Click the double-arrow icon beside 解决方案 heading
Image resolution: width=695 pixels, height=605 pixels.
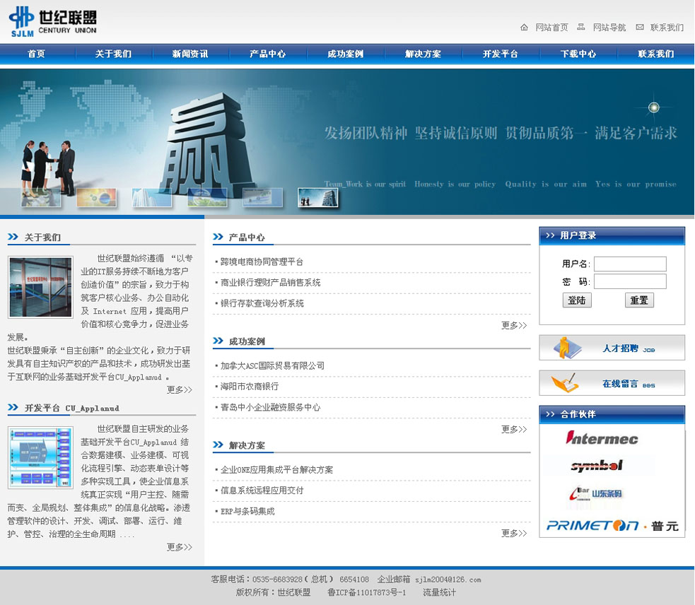click(x=218, y=445)
